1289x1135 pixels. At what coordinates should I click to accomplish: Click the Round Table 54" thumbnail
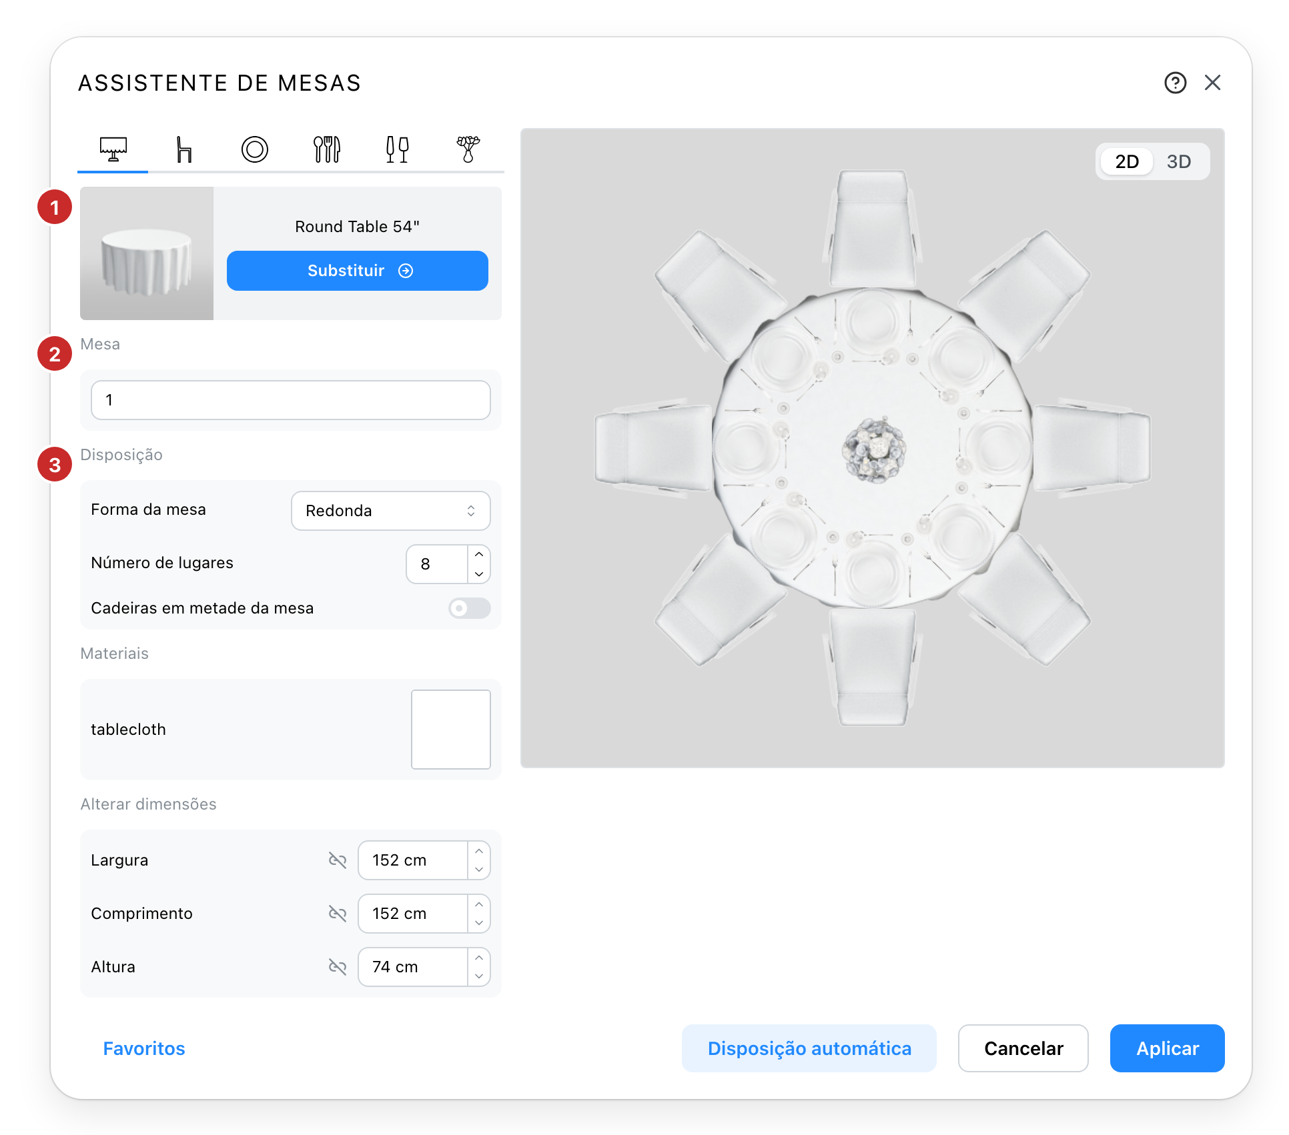[x=147, y=253]
